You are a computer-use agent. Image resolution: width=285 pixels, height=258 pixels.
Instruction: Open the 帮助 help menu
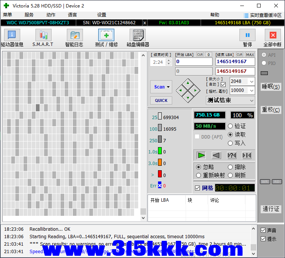pyautogui.click(x=215, y=15)
